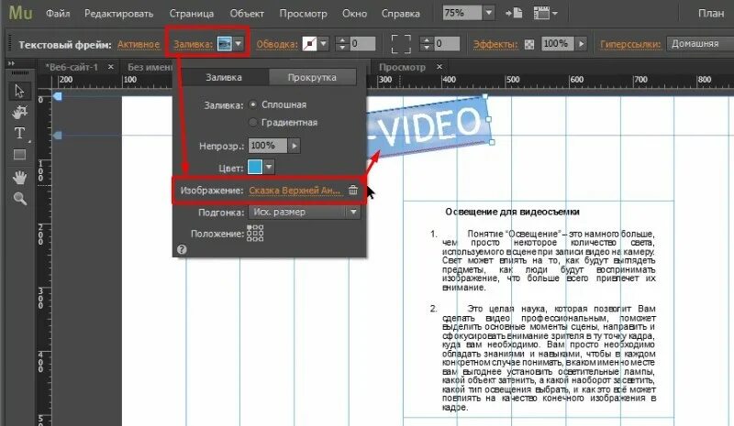
Task: Click the heading Освещение для видеосъемки
Action: 513,212
